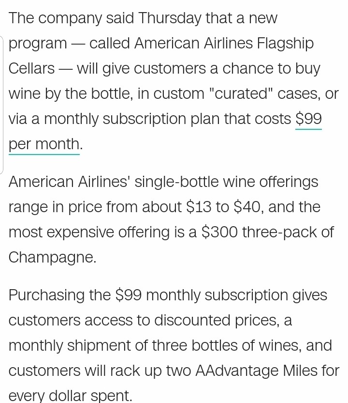Tap the word "Cellars" in first paragraph
Image resolution: width=348 pixels, height=403 pixels.
coord(32,69)
